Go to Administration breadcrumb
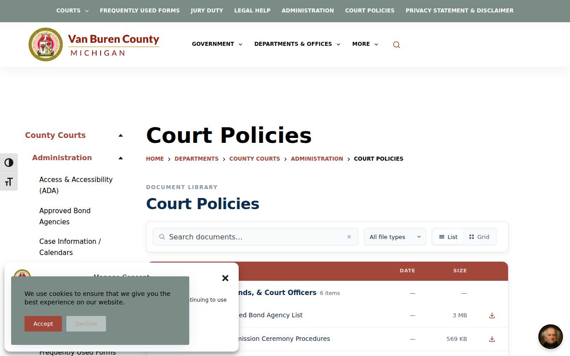This screenshot has width=570, height=356. [x=317, y=158]
